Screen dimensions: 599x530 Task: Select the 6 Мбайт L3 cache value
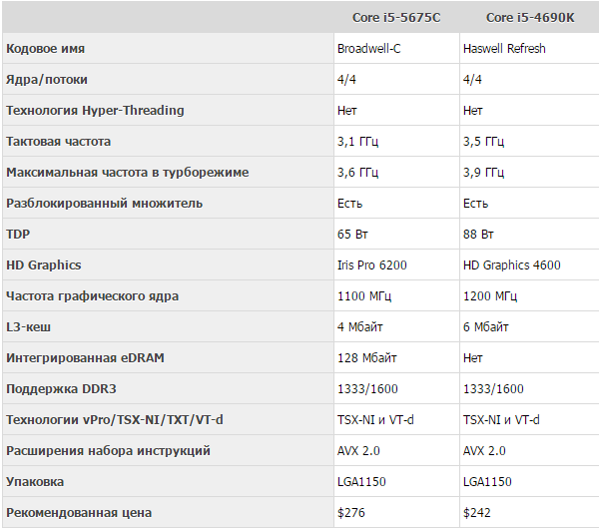(487, 327)
